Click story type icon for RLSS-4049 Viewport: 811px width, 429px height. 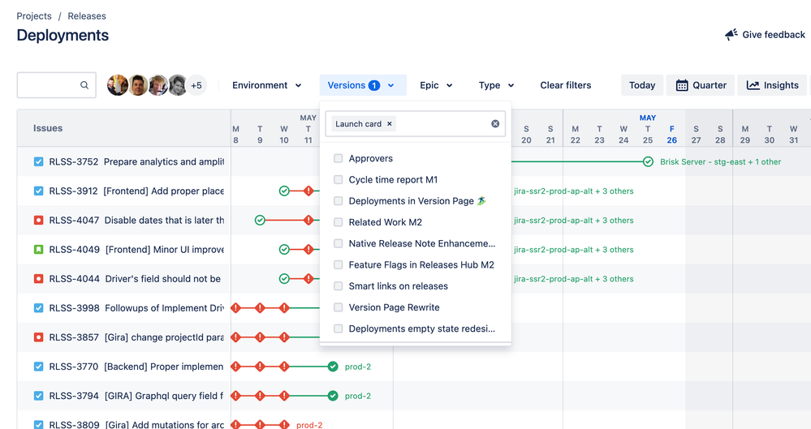38,249
